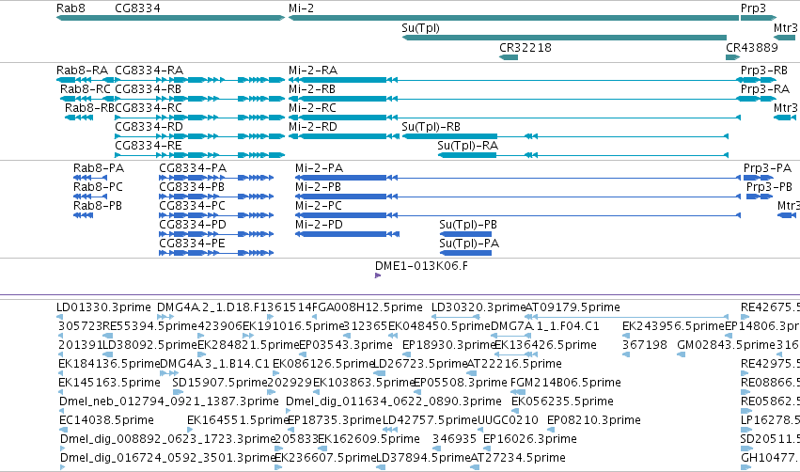This screenshot has width=800, height=472.
Task: Click the DME1-013K06.F label
Action: [x=421, y=266]
